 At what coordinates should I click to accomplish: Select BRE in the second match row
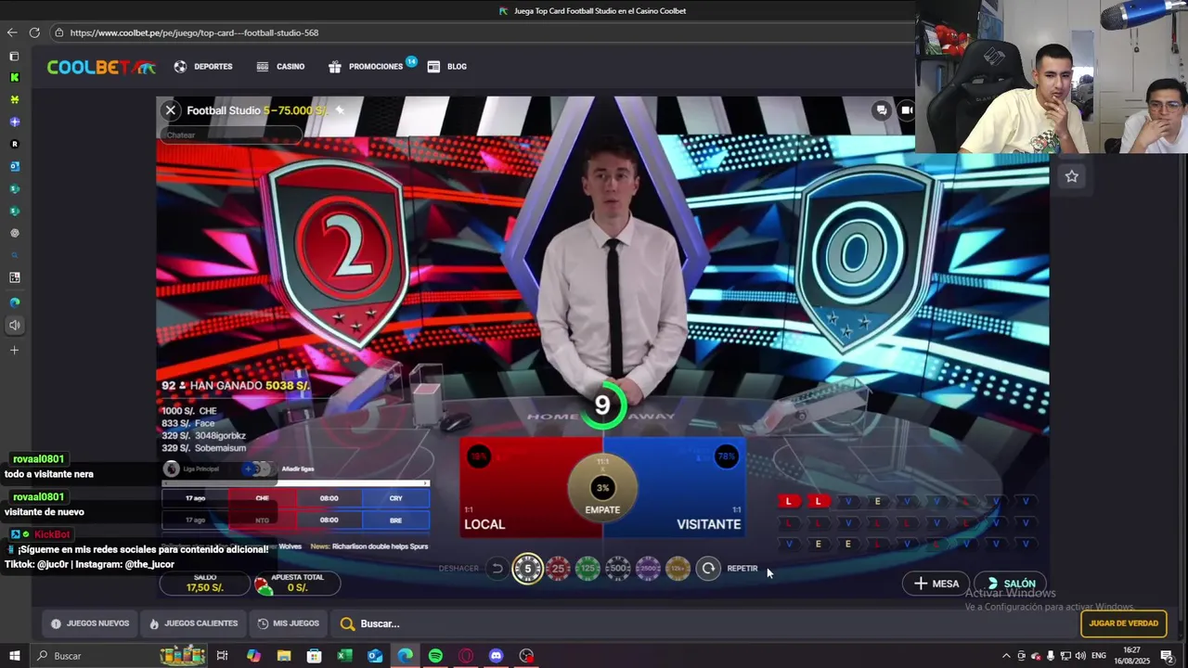coord(396,520)
